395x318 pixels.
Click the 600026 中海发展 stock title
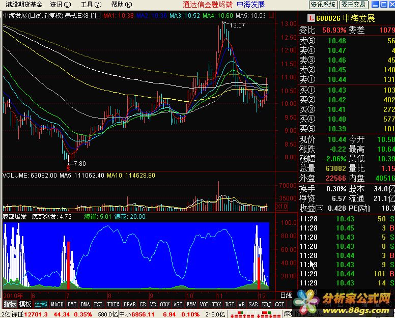(346, 18)
